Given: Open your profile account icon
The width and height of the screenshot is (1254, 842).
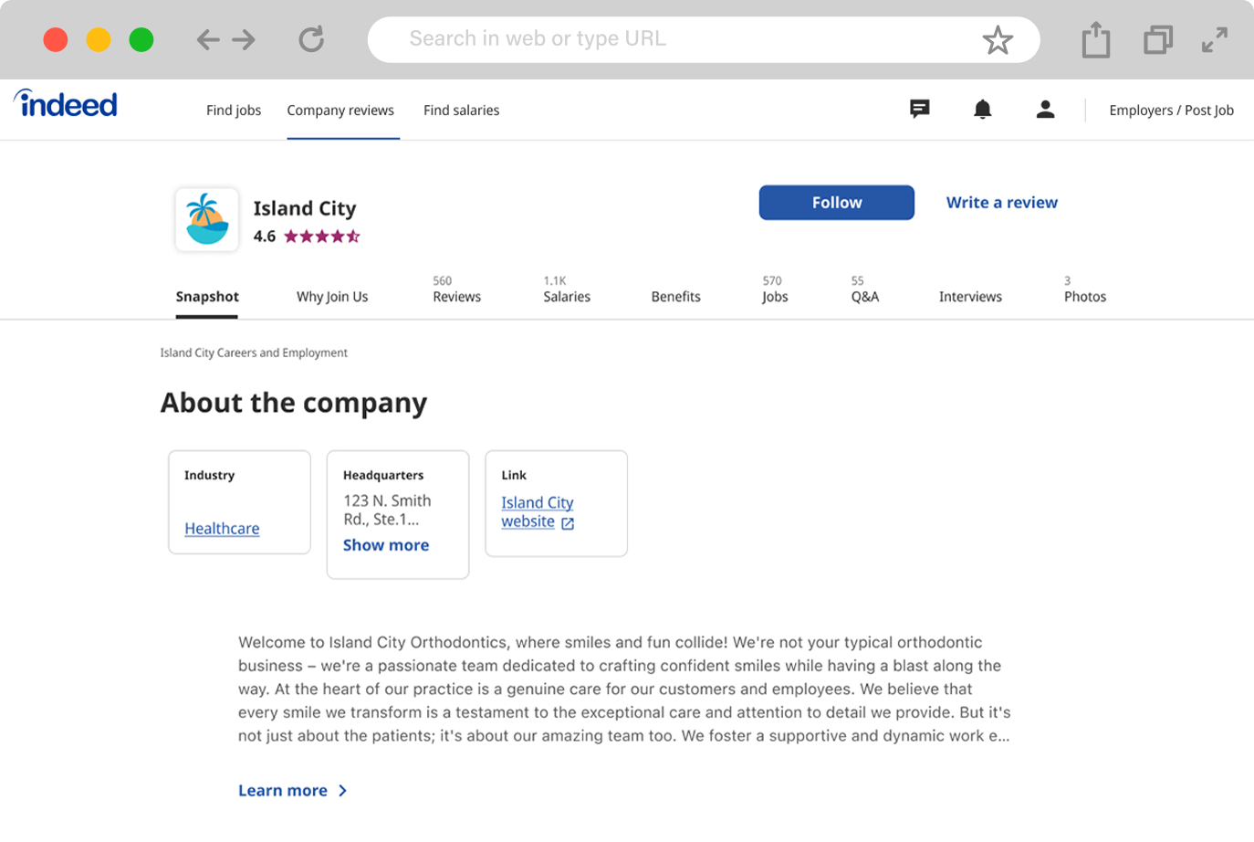Looking at the screenshot, I should (x=1044, y=109).
